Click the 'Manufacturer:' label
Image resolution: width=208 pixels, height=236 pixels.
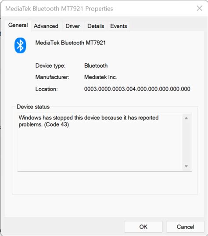pyautogui.click(x=52, y=77)
